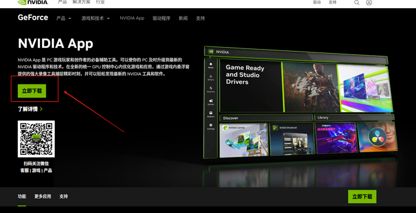Click the Game Ready and Studio Drivers banner
This screenshot has height=213, width=416.
[x=251, y=86]
